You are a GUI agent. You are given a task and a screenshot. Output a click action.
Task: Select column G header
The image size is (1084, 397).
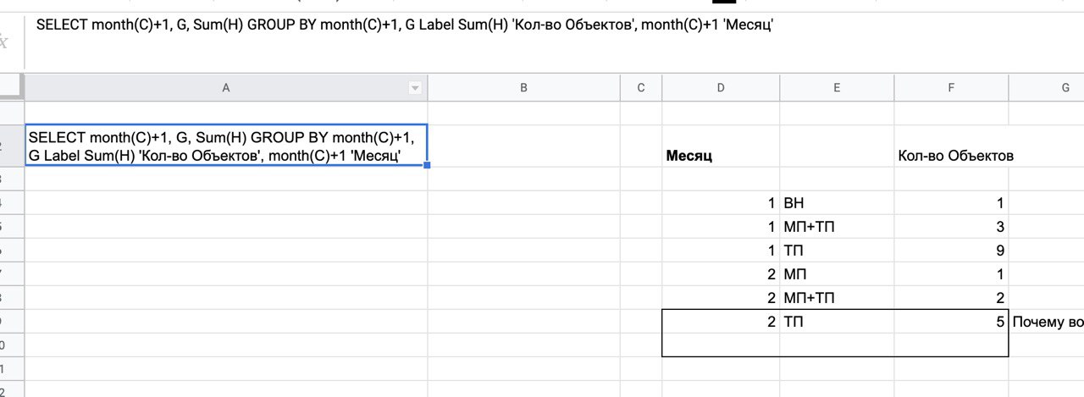[1047, 88]
